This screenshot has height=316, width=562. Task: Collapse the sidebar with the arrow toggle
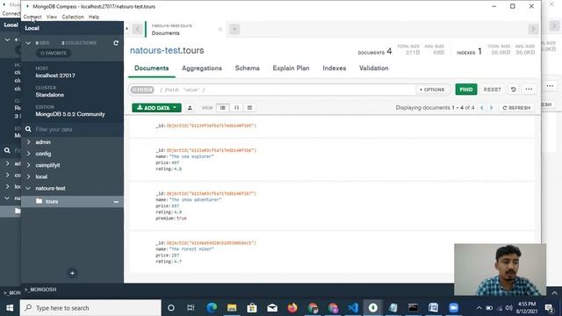click(126, 28)
